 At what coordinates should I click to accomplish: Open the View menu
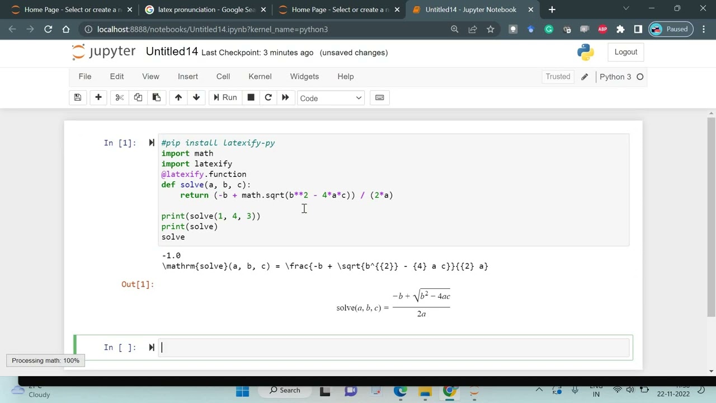coord(150,76)
